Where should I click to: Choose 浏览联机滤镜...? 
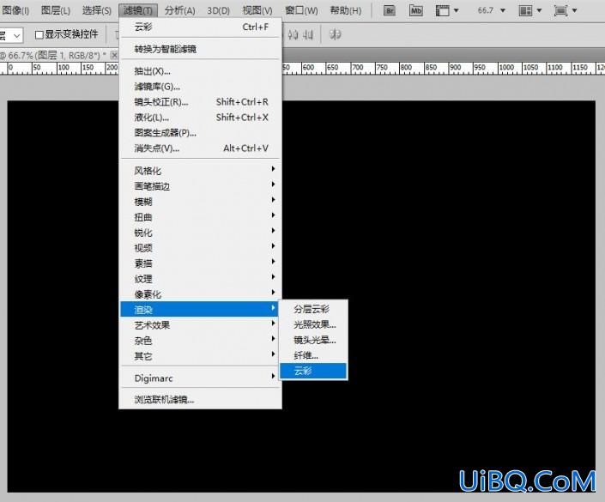[x=200, y=399]
